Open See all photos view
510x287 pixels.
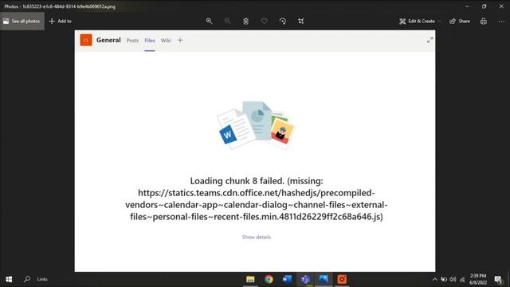coord(22,22)
